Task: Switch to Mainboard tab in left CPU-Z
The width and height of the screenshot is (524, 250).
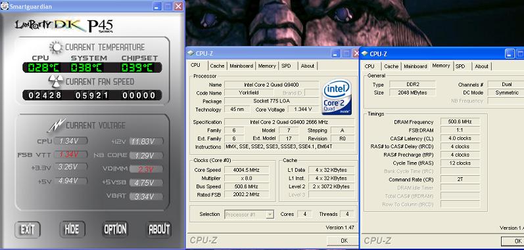Action: tap(241, 66)
